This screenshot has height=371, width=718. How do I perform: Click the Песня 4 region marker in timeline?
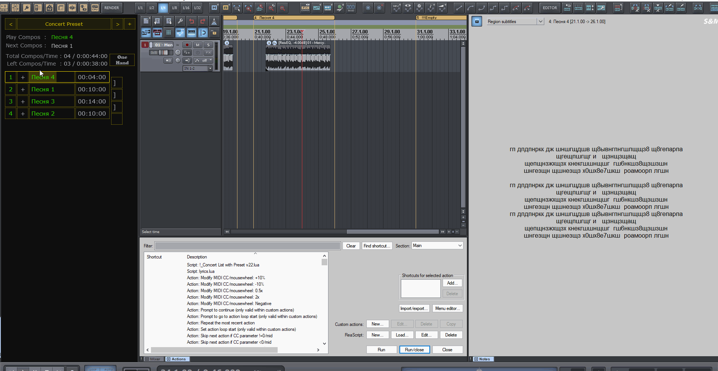pyautogui.click(x=294, y=18)
